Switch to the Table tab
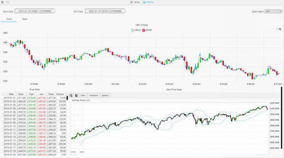The width and height of the screenshot is (284, 158). (x=25, y=19)
